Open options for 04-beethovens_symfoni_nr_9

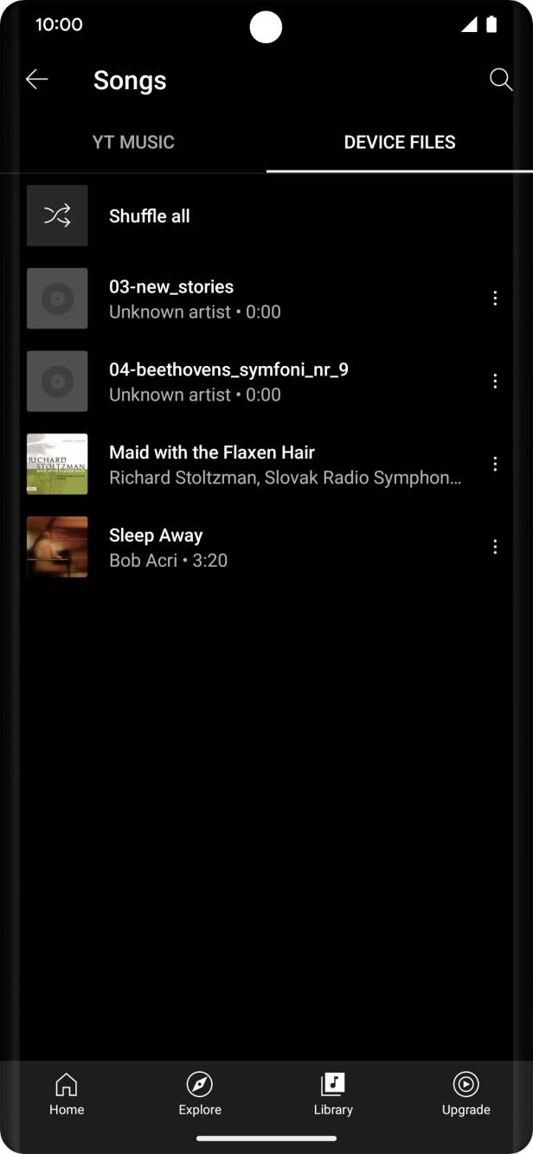[495, 381]
